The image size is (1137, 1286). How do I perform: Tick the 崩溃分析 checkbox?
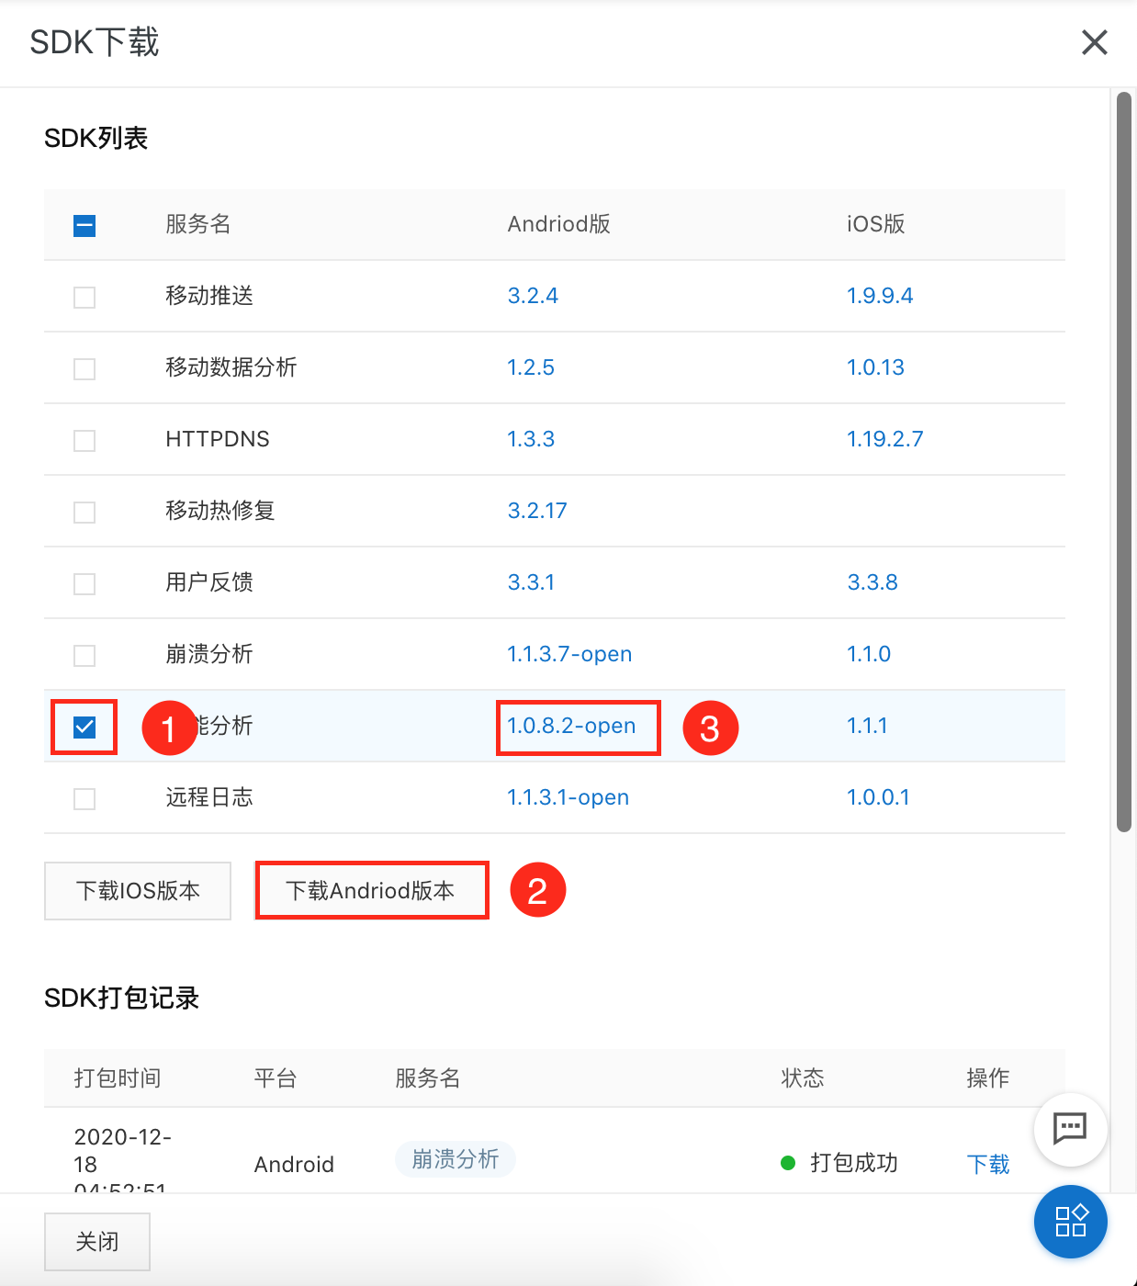point(84,655)
